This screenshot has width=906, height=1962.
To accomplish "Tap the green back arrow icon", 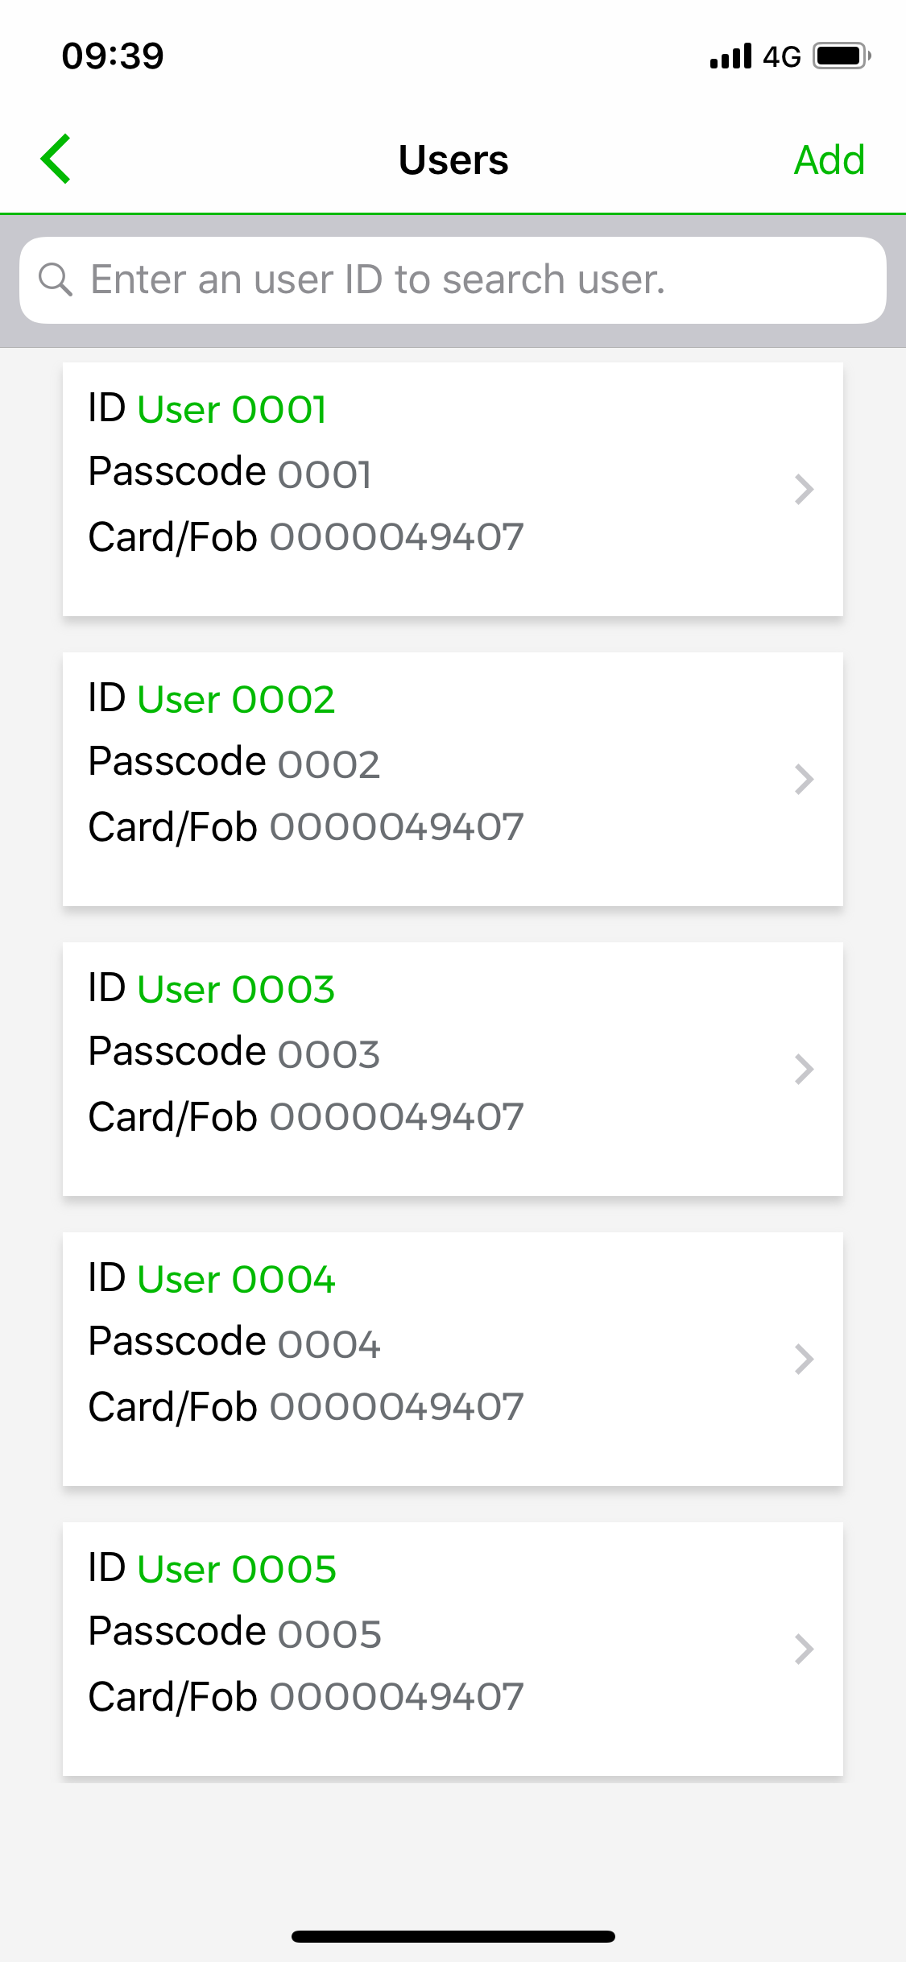I will pos(56,159).
